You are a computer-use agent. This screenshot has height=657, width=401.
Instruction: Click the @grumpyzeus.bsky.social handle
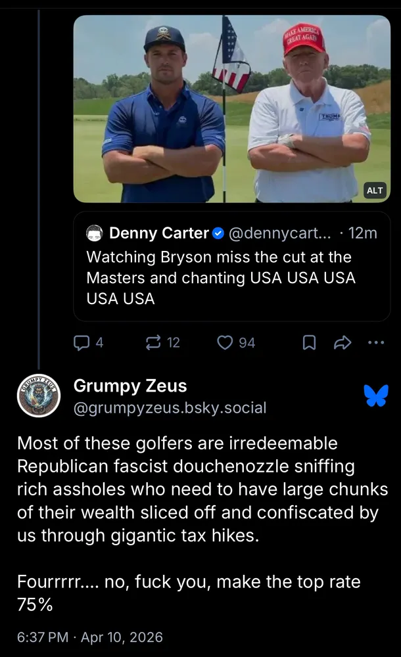pos(170,408)
